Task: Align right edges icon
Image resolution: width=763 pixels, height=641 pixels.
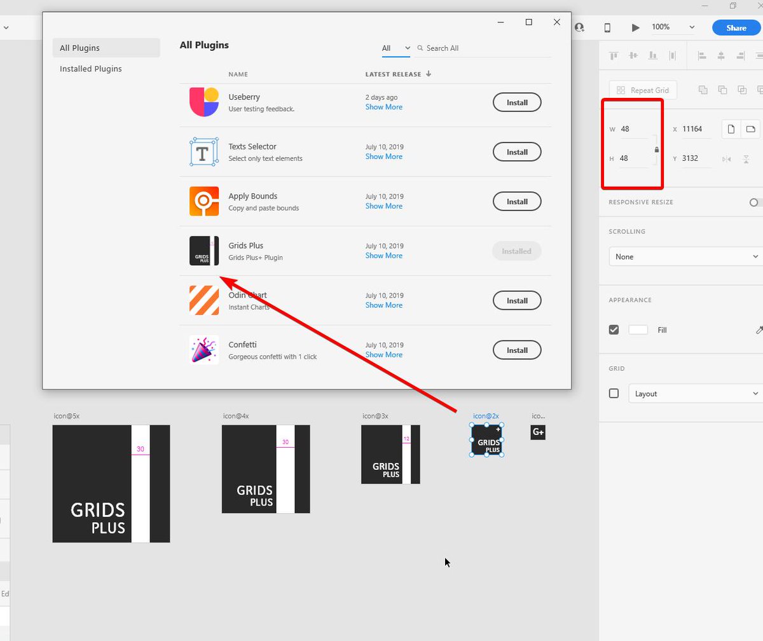Action: (740, 56)
